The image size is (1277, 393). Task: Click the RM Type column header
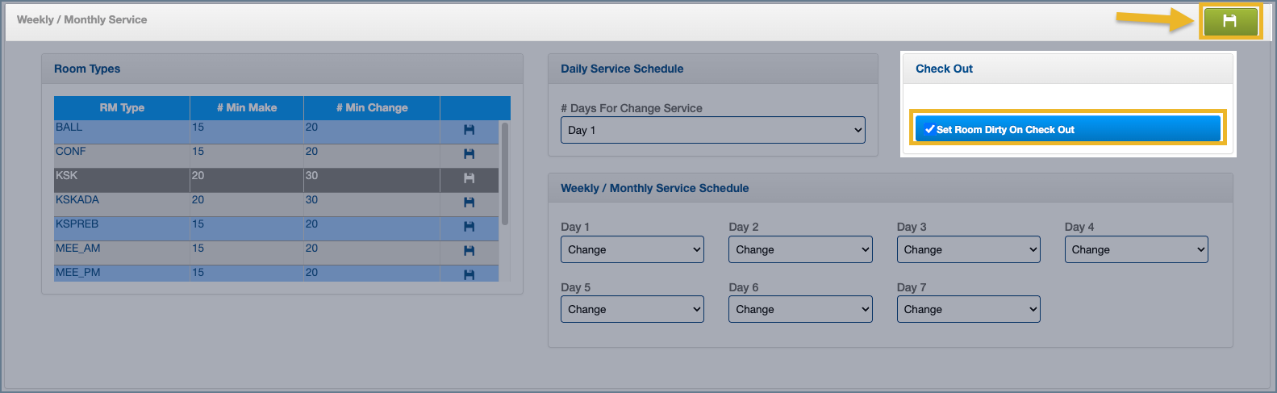122,108
